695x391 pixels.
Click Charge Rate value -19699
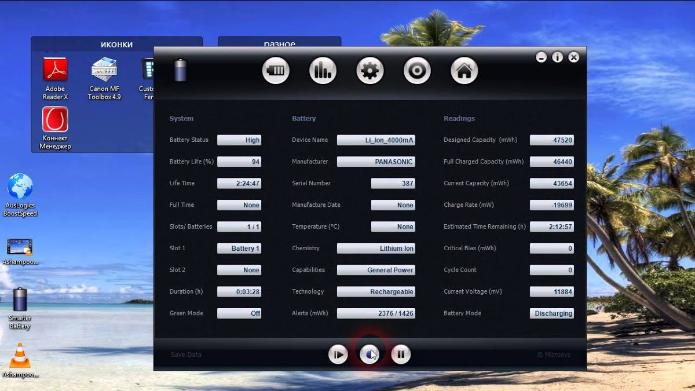[x=552, y=205]
